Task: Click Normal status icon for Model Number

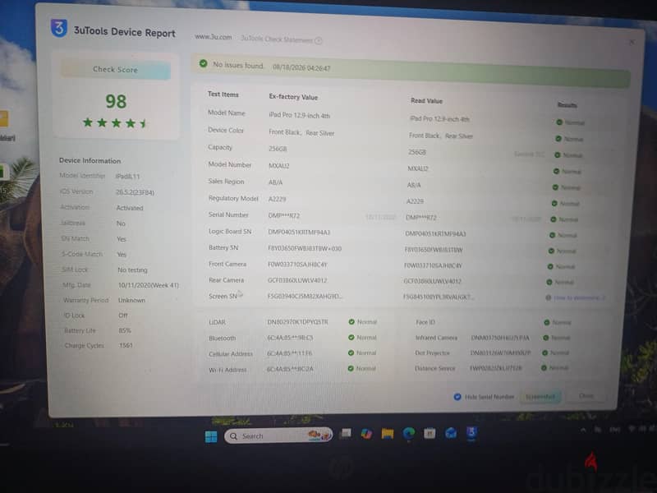Action: [556, 171]
